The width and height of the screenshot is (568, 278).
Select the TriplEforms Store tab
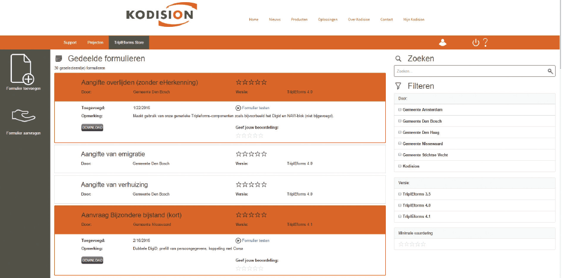[x=129, y=42]
